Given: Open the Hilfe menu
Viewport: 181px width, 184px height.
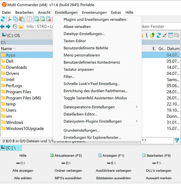Looking at the screenshot, I should click(129, 13).
